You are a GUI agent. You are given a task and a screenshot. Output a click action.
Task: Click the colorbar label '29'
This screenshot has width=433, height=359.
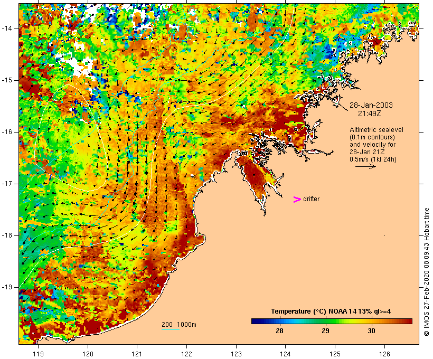[x=326, y=331]
